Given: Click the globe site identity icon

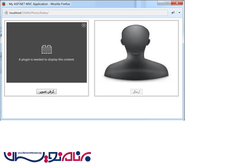Looking at the screenshot, I should (6, 13).
